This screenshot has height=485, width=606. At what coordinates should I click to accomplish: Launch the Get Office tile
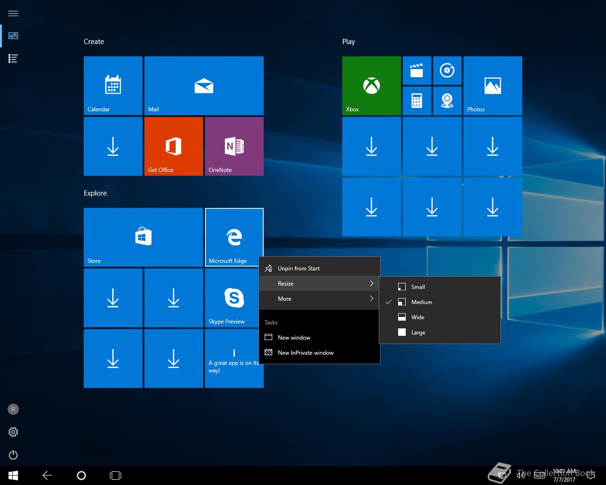coord(174,146)
